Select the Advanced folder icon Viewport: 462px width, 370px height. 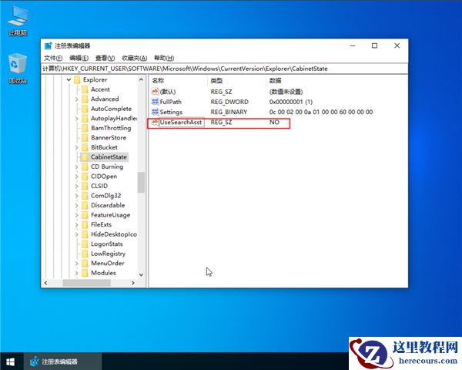click(x=85, y=99)
